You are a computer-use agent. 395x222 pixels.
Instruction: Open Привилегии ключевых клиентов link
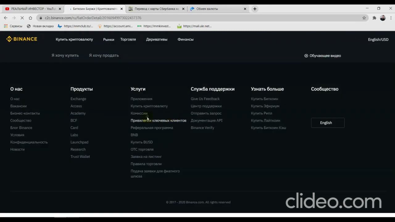click(158, 121)
